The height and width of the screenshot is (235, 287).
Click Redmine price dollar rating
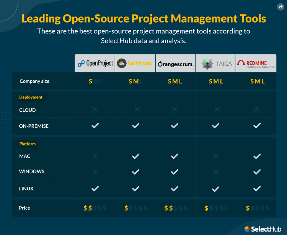258,208
